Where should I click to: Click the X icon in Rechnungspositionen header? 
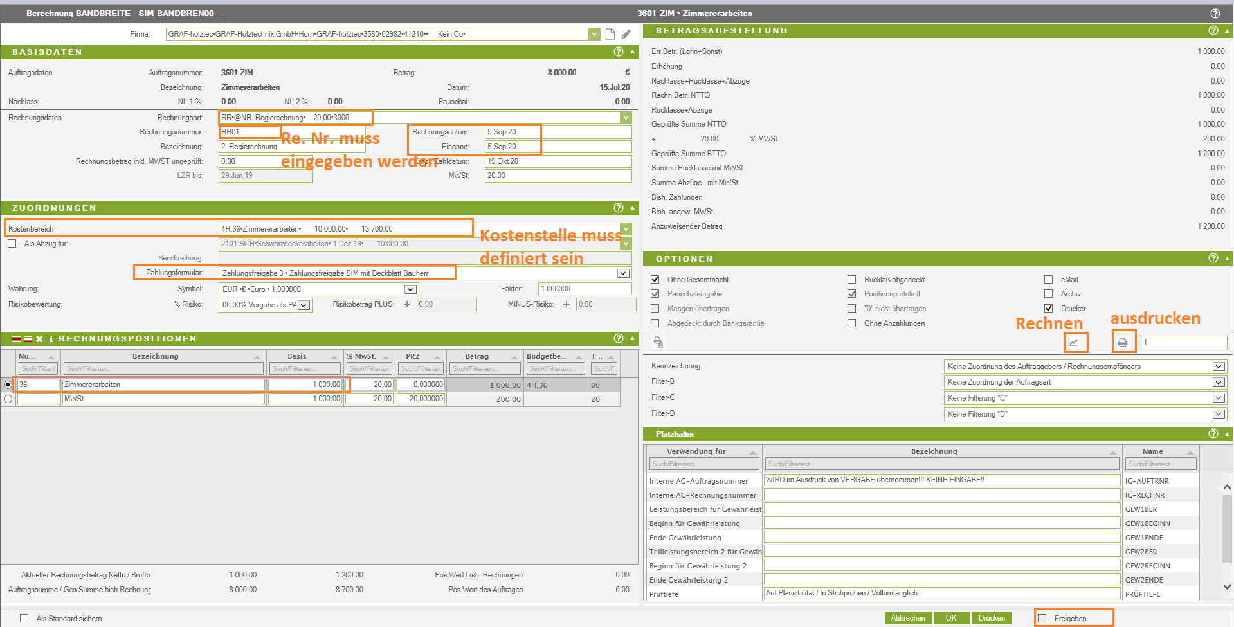pos(39,339)
